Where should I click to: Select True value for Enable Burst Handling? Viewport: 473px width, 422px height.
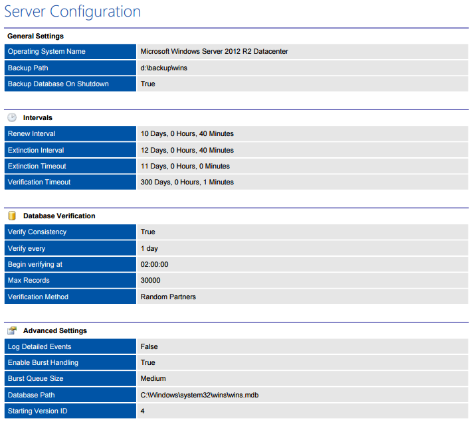coord(147,363)
